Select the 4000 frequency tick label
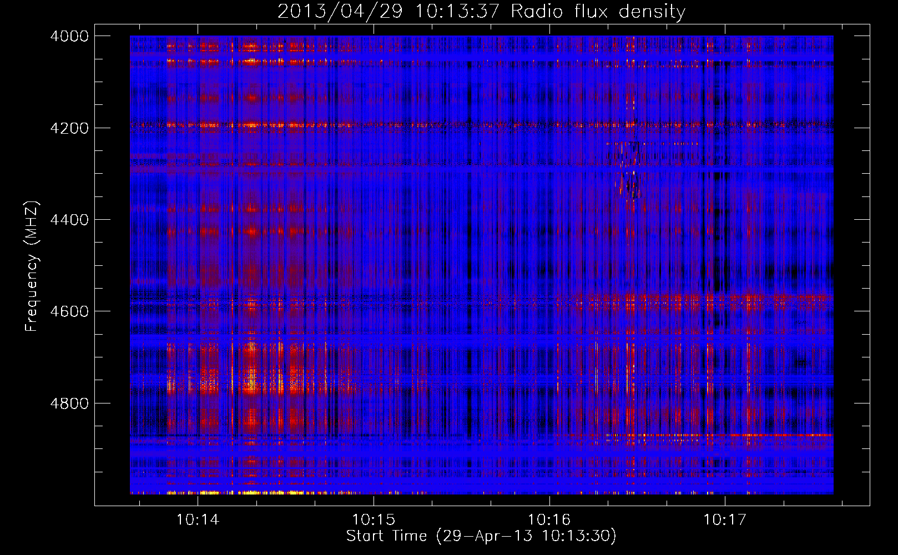This screenshot has height=555, width=898. (x=69, y=36)
